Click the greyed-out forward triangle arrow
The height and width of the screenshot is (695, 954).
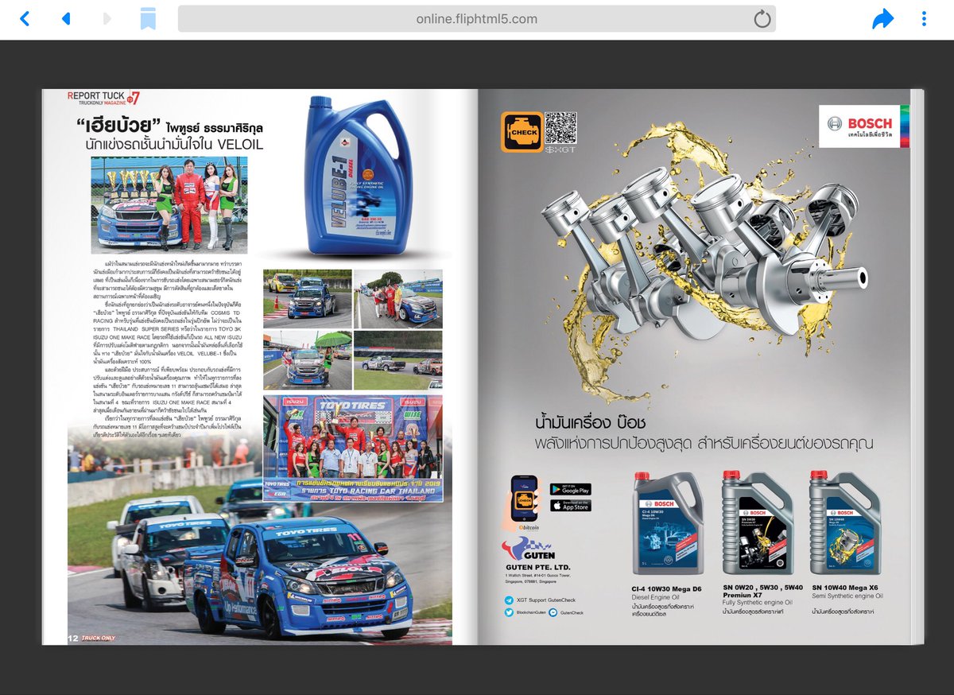point(107,18)
